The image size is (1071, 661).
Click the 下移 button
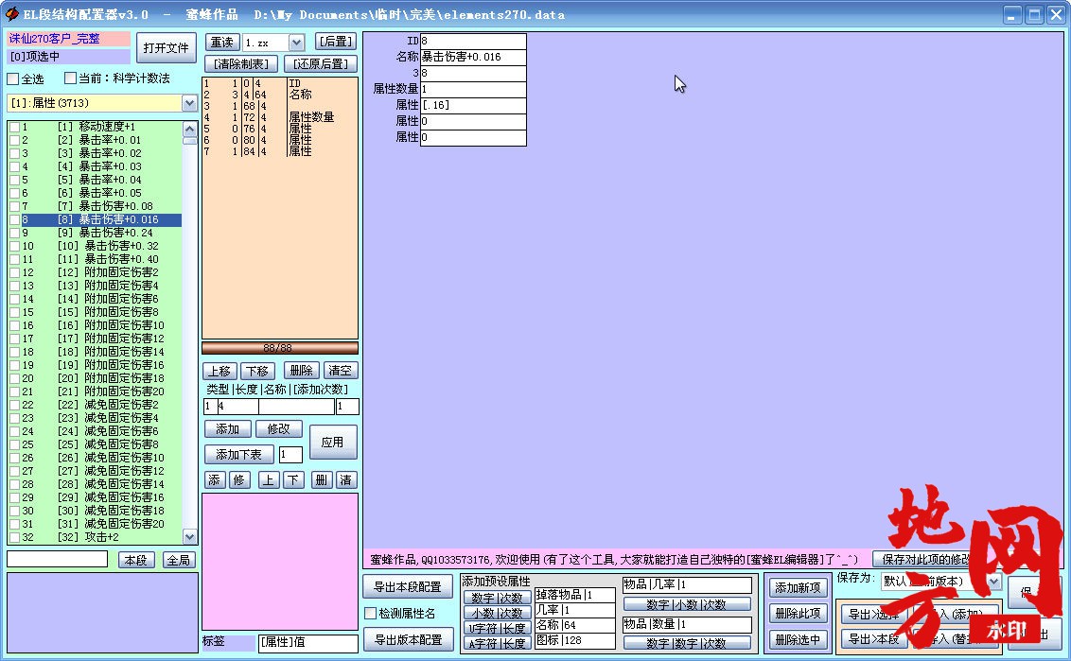point(257,371)
